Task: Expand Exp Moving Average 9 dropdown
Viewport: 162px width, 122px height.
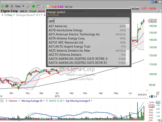Action: click(x=91, y=101)
